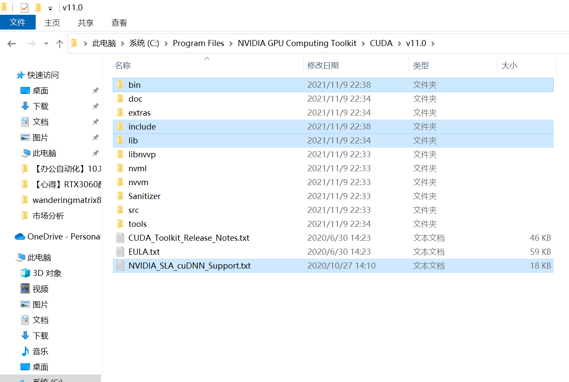Open the wanderingmatrix folder in sidebar
The height and width of the screenshot is (382, 569).
click(67, 200)
